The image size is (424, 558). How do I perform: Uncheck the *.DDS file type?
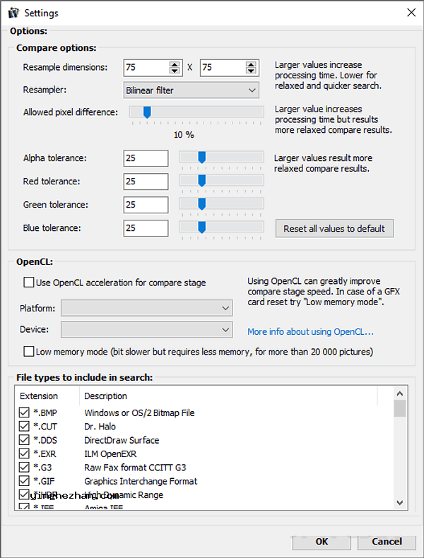(x=24, y=440)
